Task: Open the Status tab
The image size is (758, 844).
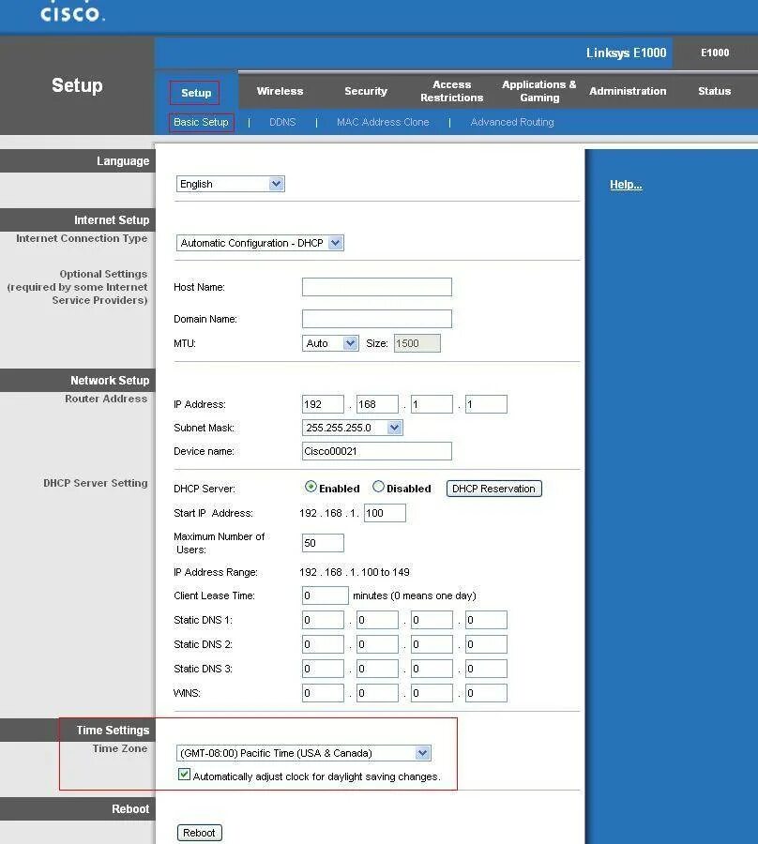Action: [x=715, y=91]
